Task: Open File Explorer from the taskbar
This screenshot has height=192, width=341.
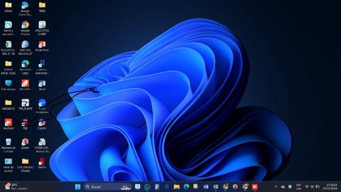Action: [177, 187]
